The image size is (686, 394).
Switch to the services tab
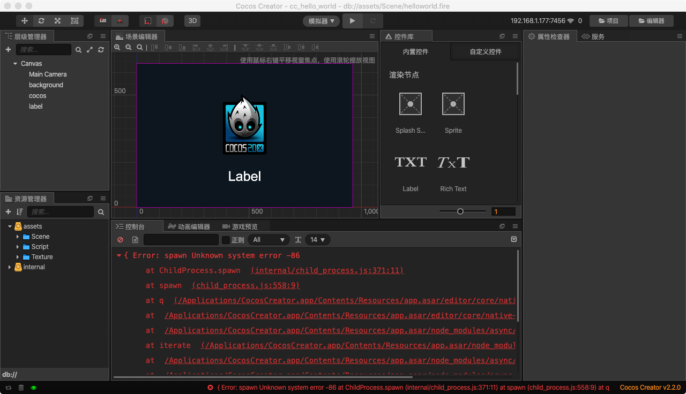[x=593, y=36]
